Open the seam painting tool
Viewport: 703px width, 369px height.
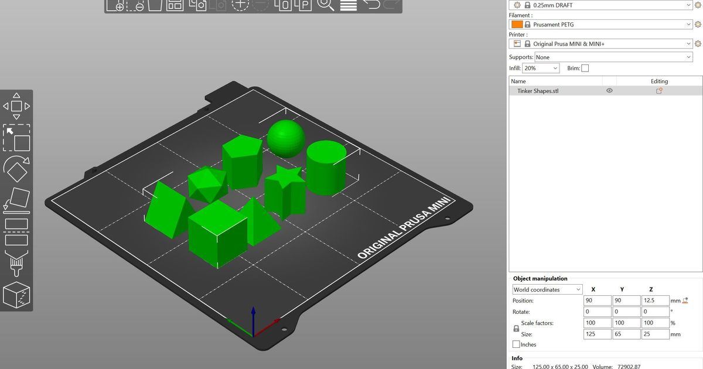pos(16,296)
